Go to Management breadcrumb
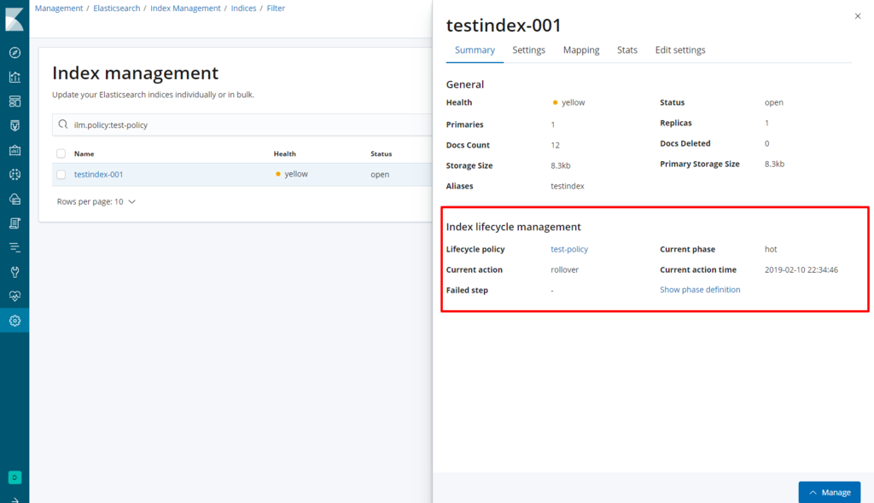 (x=59, y=9)
